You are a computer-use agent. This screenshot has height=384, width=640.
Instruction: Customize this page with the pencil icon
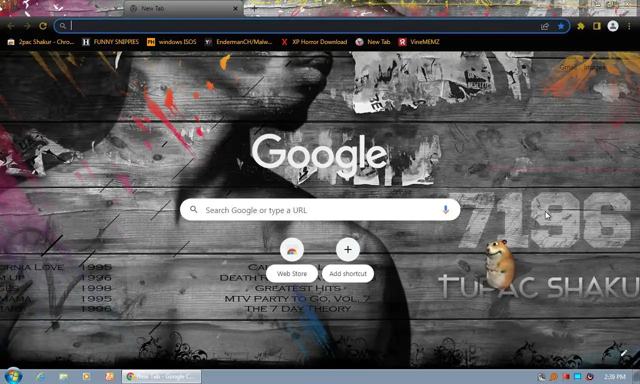click(x=623, y=353)
